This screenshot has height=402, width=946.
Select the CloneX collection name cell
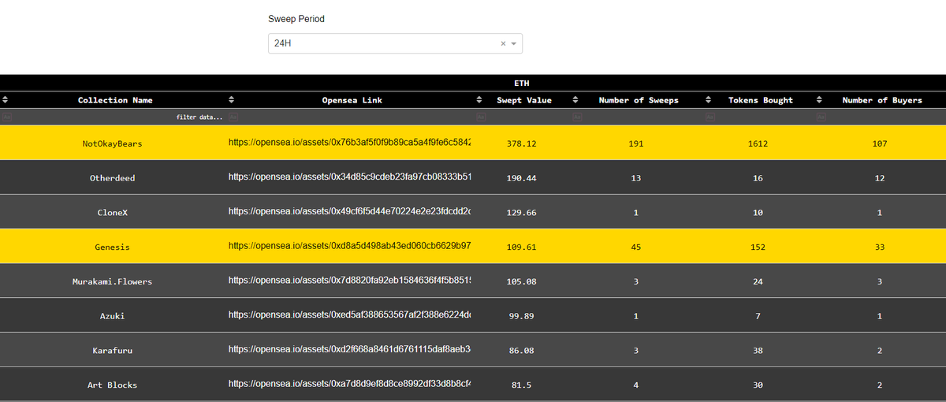[x=113, y=212]
